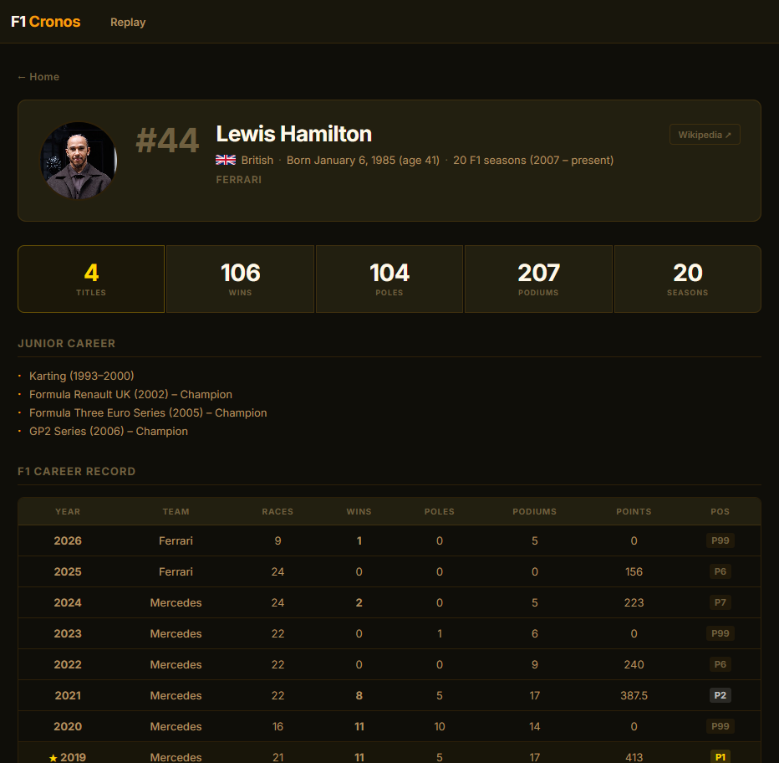The height and width of the screenshot is (763, 779).
Task: Open the Replay menu item
Action: (x=128, y=23)
